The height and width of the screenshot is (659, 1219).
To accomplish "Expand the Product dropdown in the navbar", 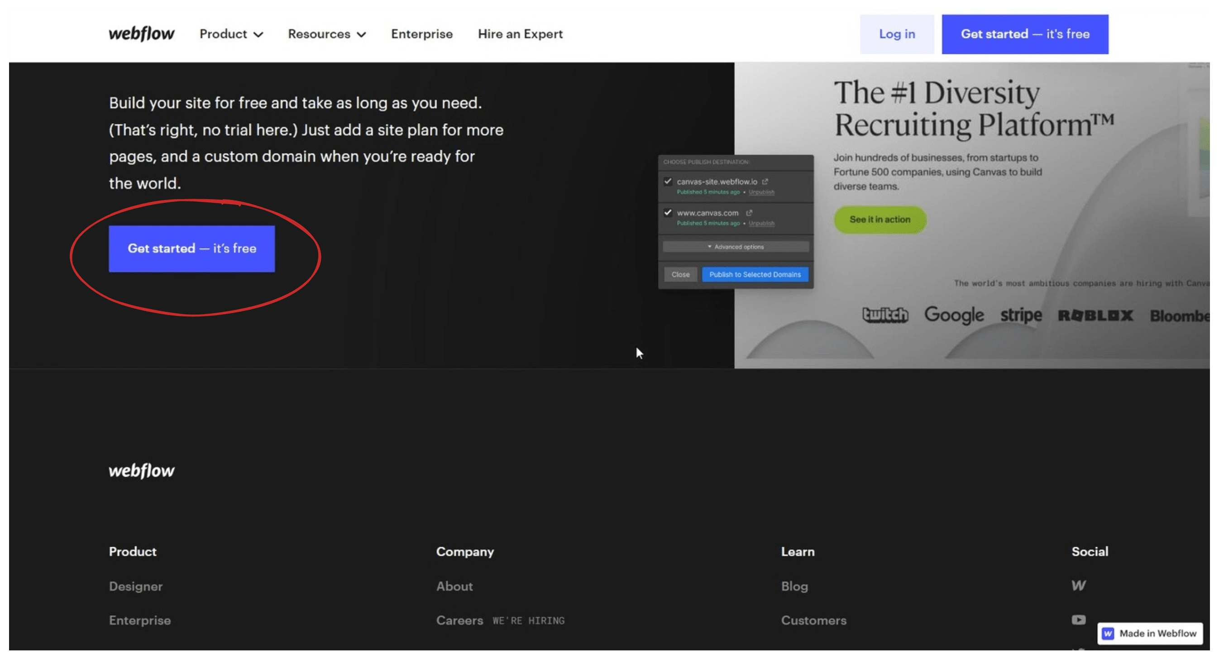I will (231, 34).
